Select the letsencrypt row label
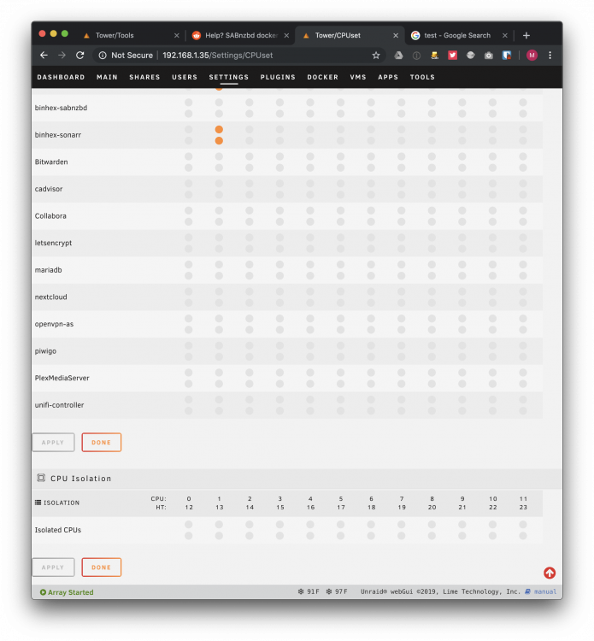The image size is (594, 641). (53, 243)
